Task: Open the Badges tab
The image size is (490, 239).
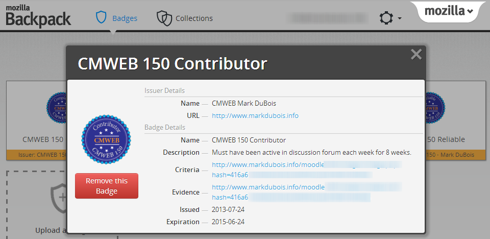Action: pos(116,18)
